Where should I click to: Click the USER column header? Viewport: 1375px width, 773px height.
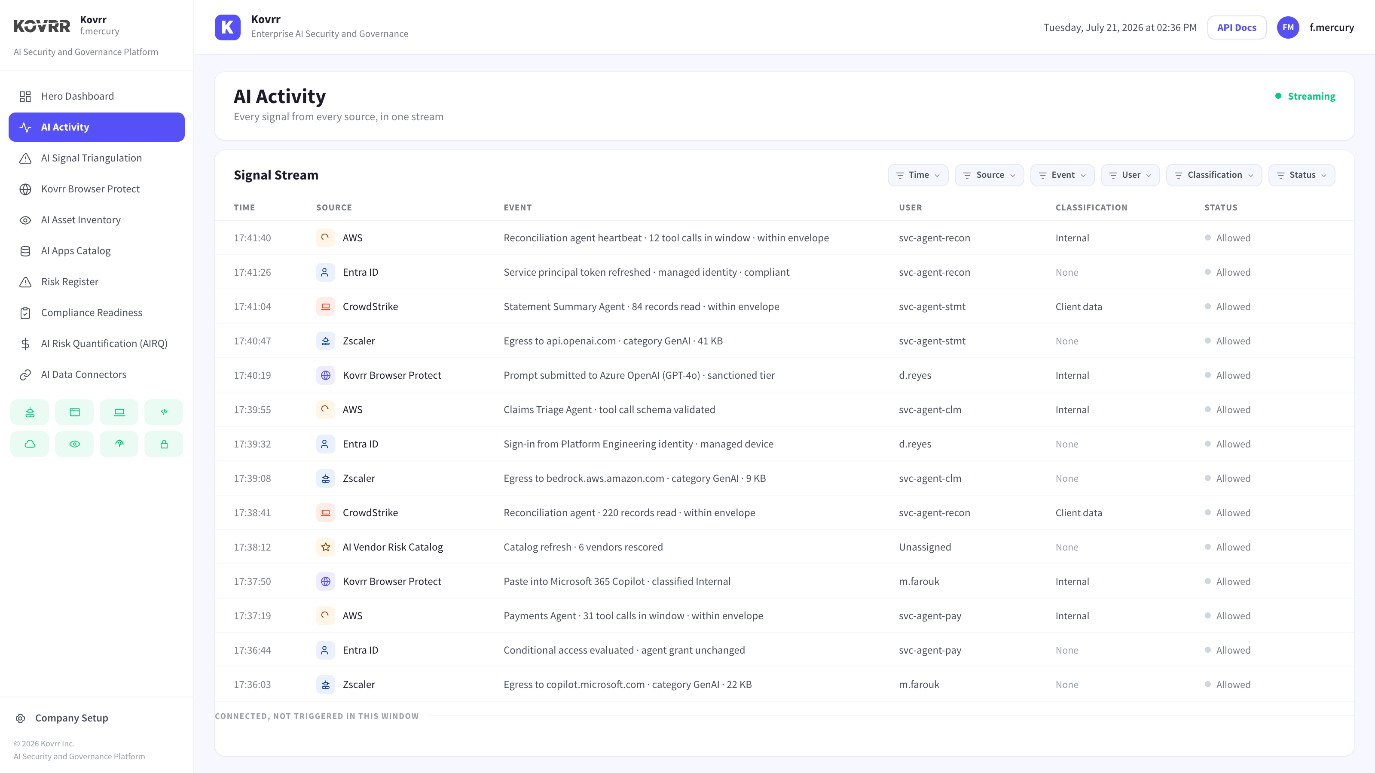point(910,207)
